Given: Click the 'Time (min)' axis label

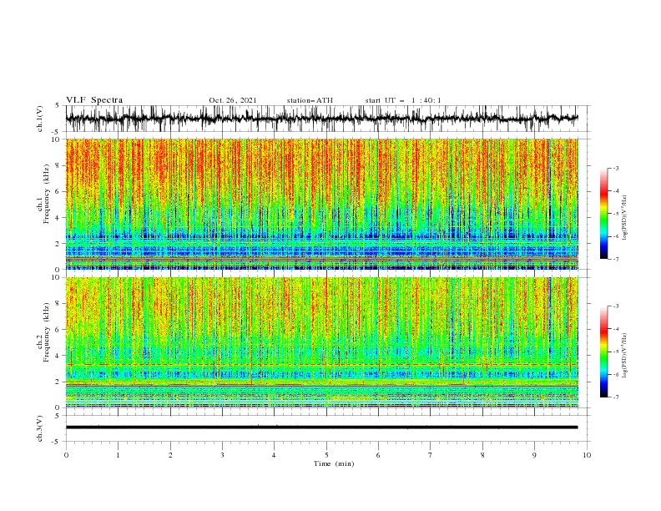Looking at the screenshot, I should point(334,463).
